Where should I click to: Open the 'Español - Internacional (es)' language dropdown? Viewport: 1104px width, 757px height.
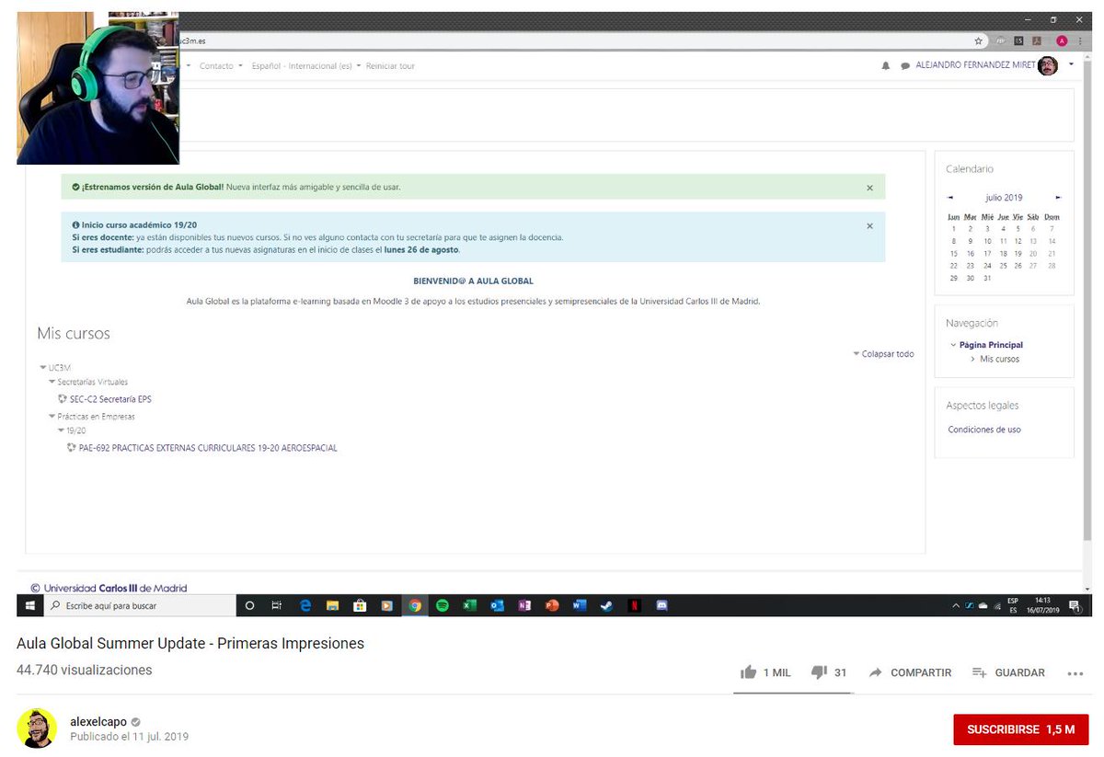pos(306,66)
